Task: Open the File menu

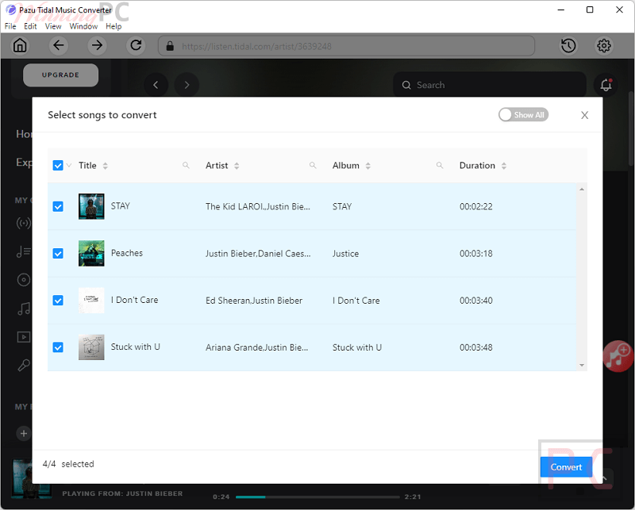Action: [10, 26]
